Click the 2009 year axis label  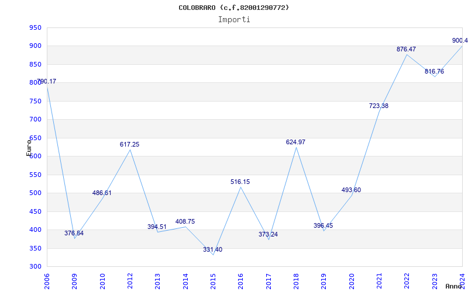coord(75,281)
